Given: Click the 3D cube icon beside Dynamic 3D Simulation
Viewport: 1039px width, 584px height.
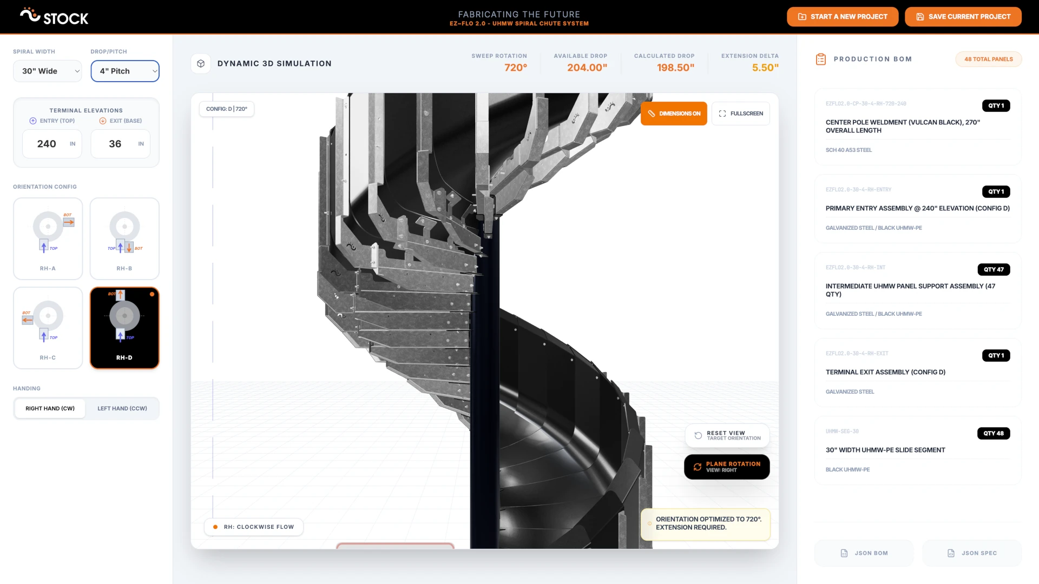Looking at the screenshot, I should 201,63.
